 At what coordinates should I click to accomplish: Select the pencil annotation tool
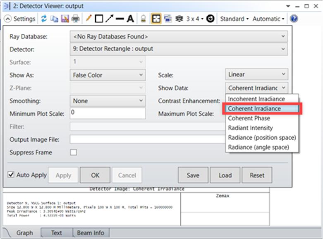(89, 19)
